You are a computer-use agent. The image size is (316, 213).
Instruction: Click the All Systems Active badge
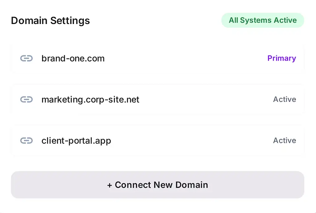(x=263, y=20)
